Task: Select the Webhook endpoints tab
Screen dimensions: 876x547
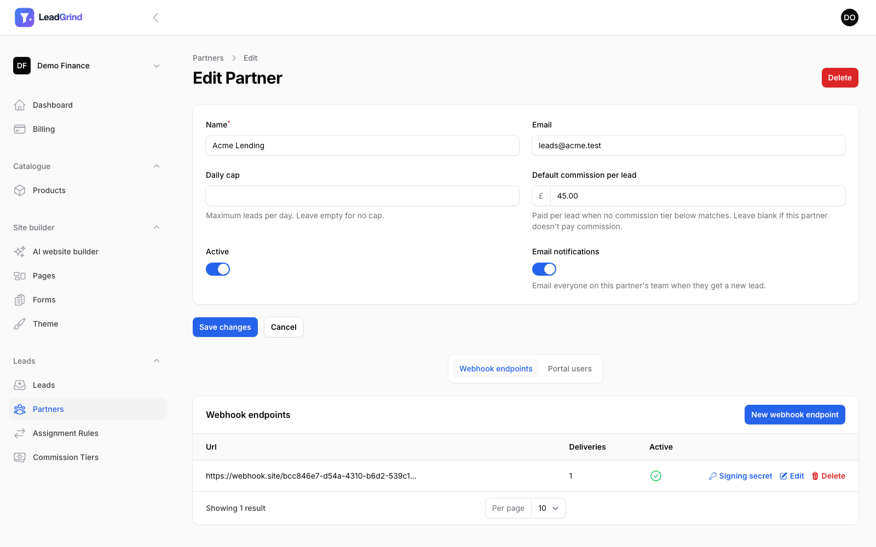Action: point(496,369)
